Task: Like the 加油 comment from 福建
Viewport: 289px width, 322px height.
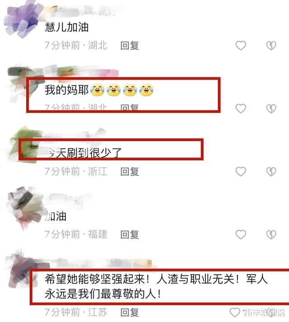Action: [241, 234]
